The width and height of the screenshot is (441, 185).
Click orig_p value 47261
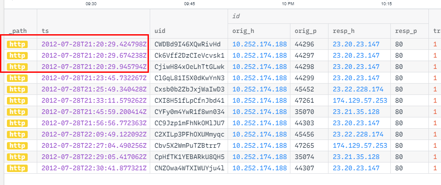[x=304, y=101]
